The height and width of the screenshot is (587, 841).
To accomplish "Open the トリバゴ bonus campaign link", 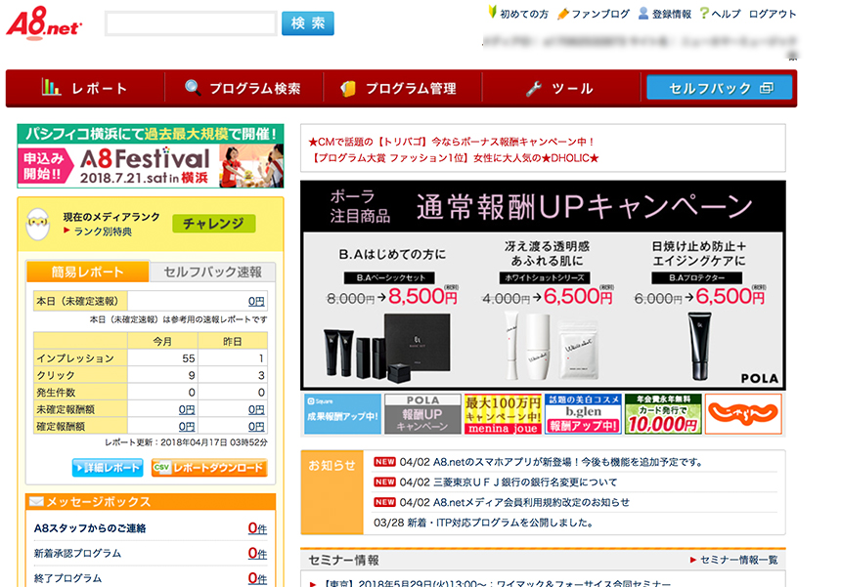I will pyautogui.click(x=451, y=142).
